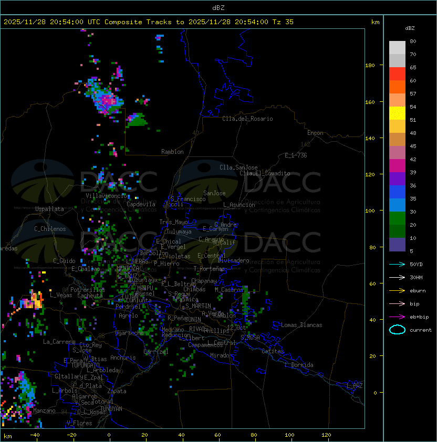Viewport: 437px width, 442px height.
Task: Click the cyan 50YD arrow legend symbol
Action: coord(397,265)
